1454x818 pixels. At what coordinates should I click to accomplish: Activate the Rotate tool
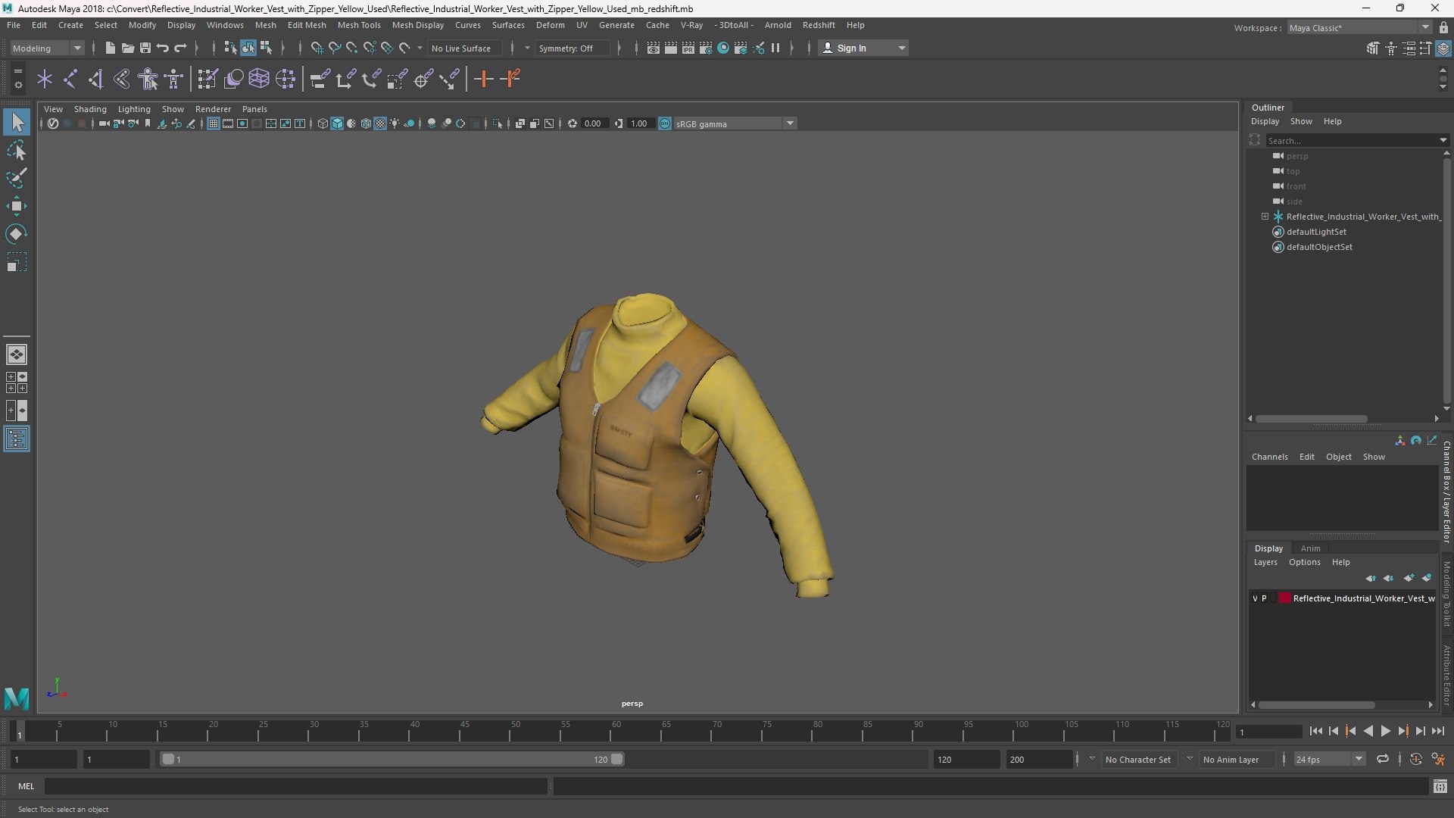pos(17,234)
